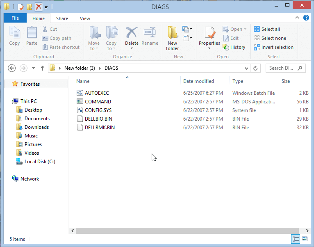314x247 pixels.
Task: Click the Properties icon
Action: coord(209,32)
